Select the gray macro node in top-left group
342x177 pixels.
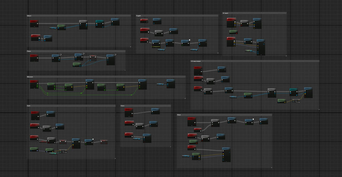coord(83,25)
